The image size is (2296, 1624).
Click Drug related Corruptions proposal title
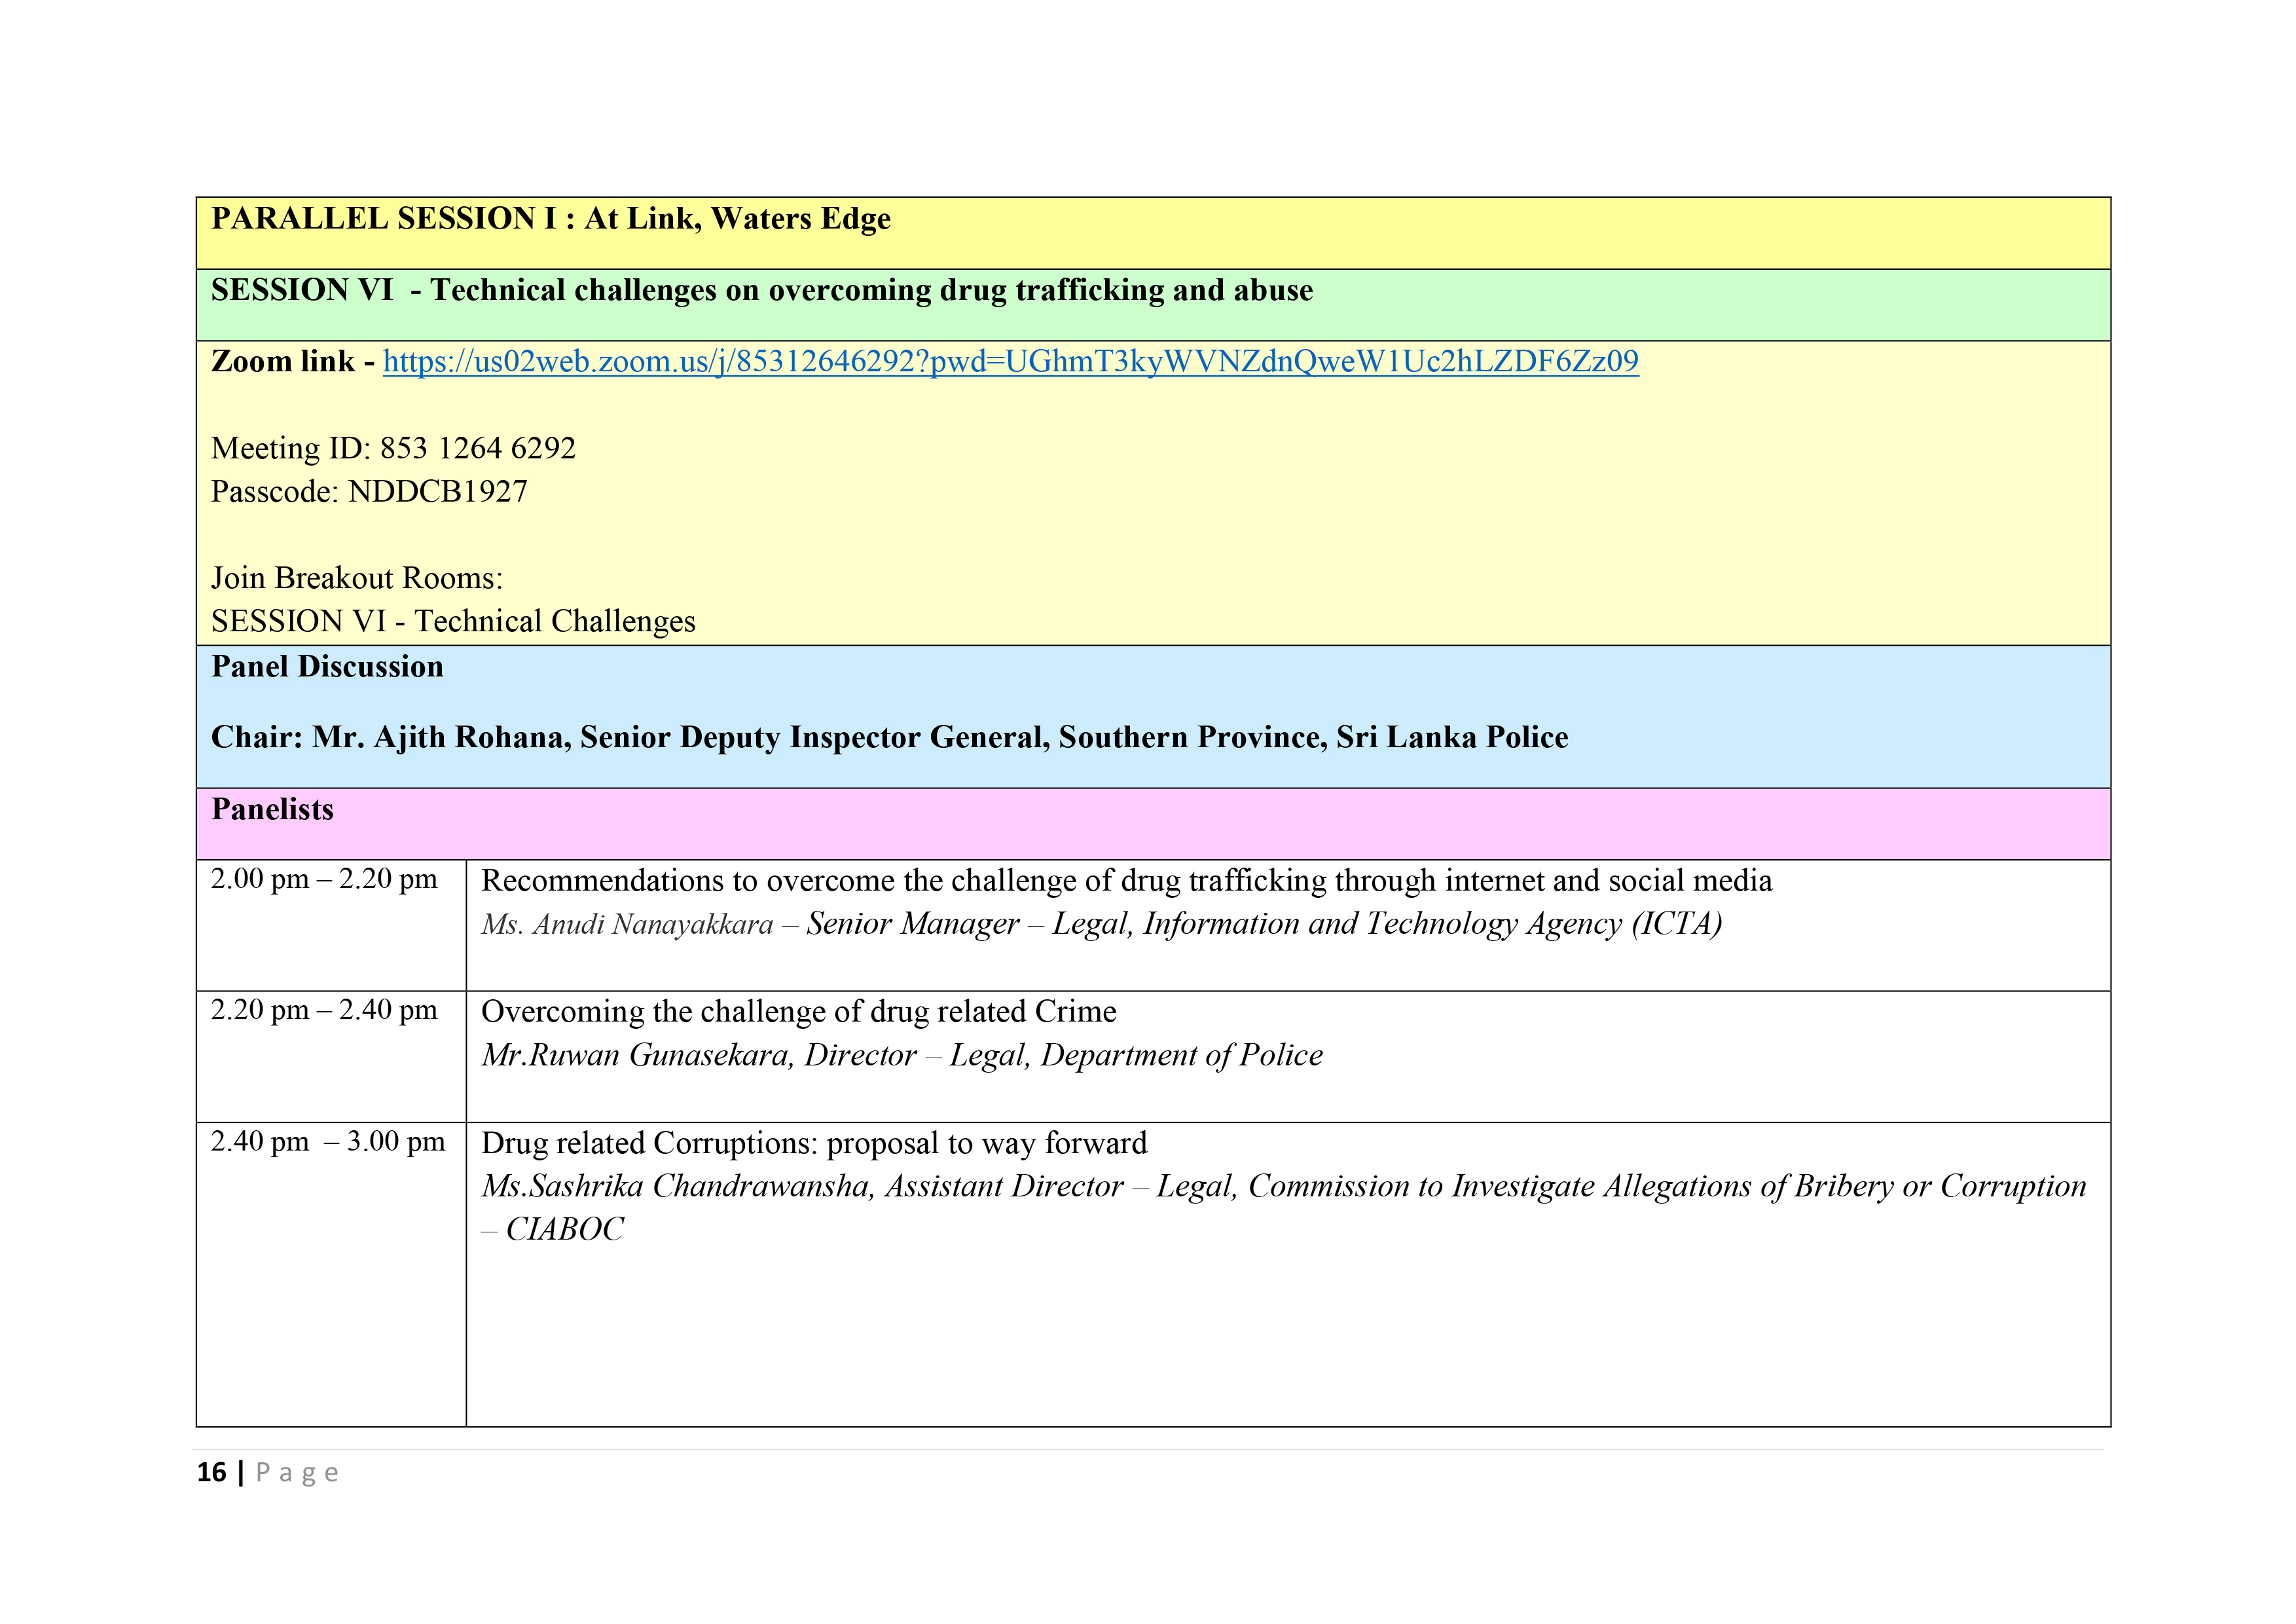[813, 1142]
